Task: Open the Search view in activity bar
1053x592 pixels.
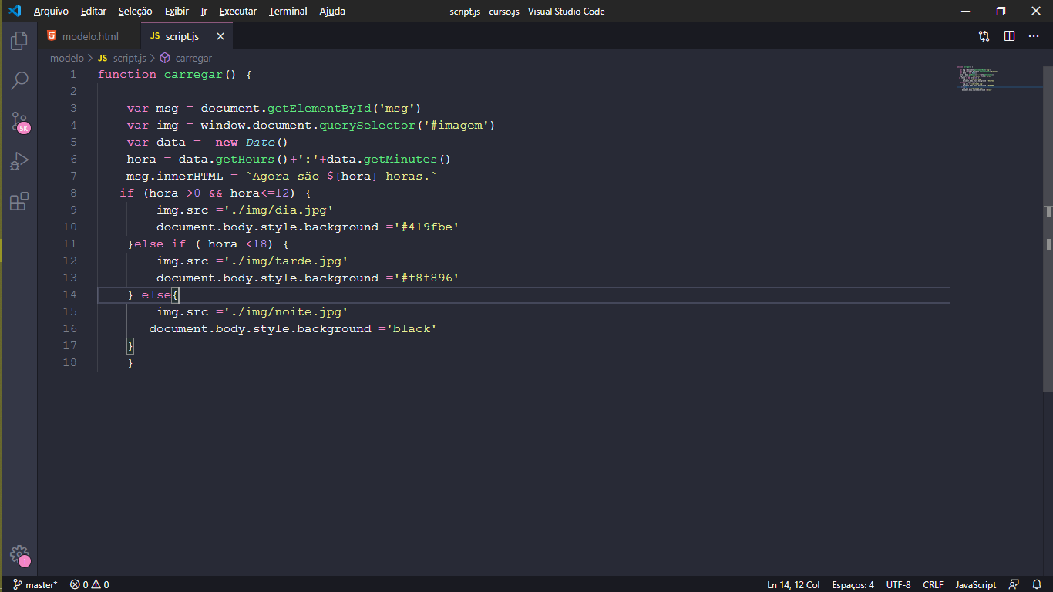Action: point(19,81)
